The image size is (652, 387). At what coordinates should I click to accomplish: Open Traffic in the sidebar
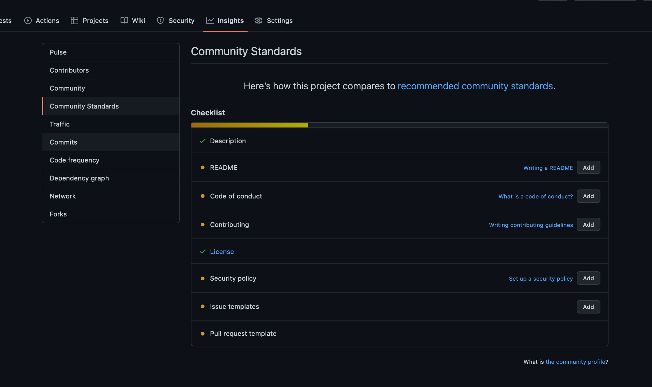coord(111,124)
